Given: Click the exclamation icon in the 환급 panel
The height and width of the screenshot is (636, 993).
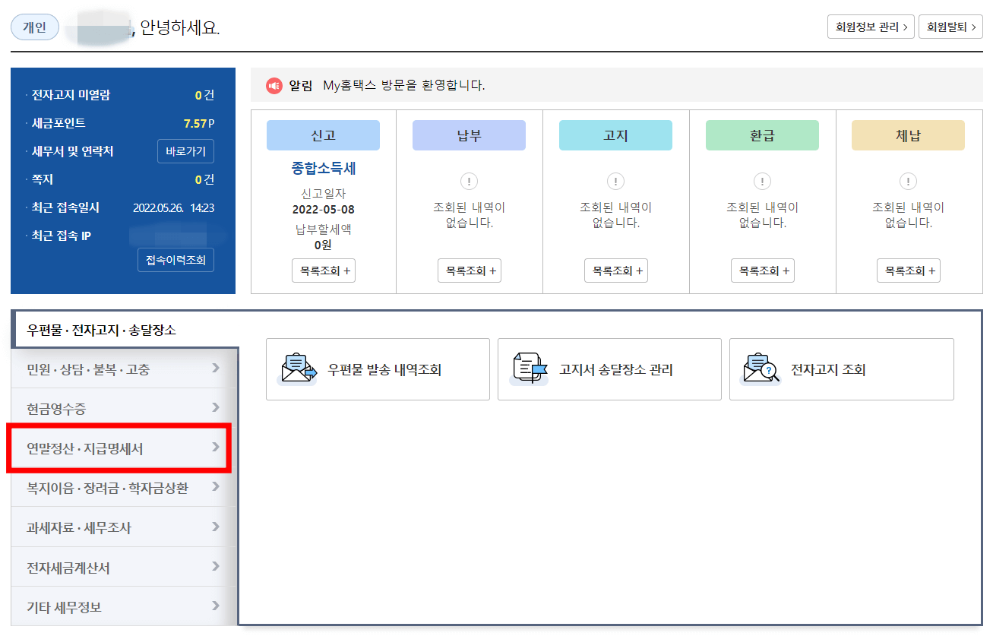Looking at the screenshot, I should (762, 181).
